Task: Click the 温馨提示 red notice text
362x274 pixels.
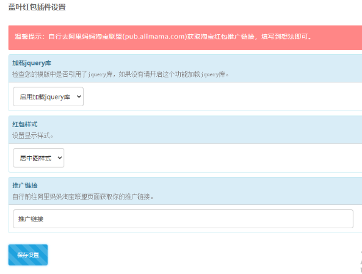Action: [x=163, y=37]
